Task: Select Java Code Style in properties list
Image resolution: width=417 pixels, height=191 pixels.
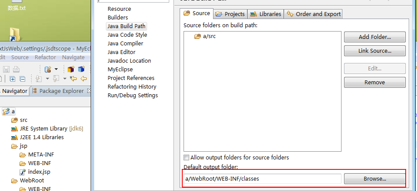Action: [127, 35]
